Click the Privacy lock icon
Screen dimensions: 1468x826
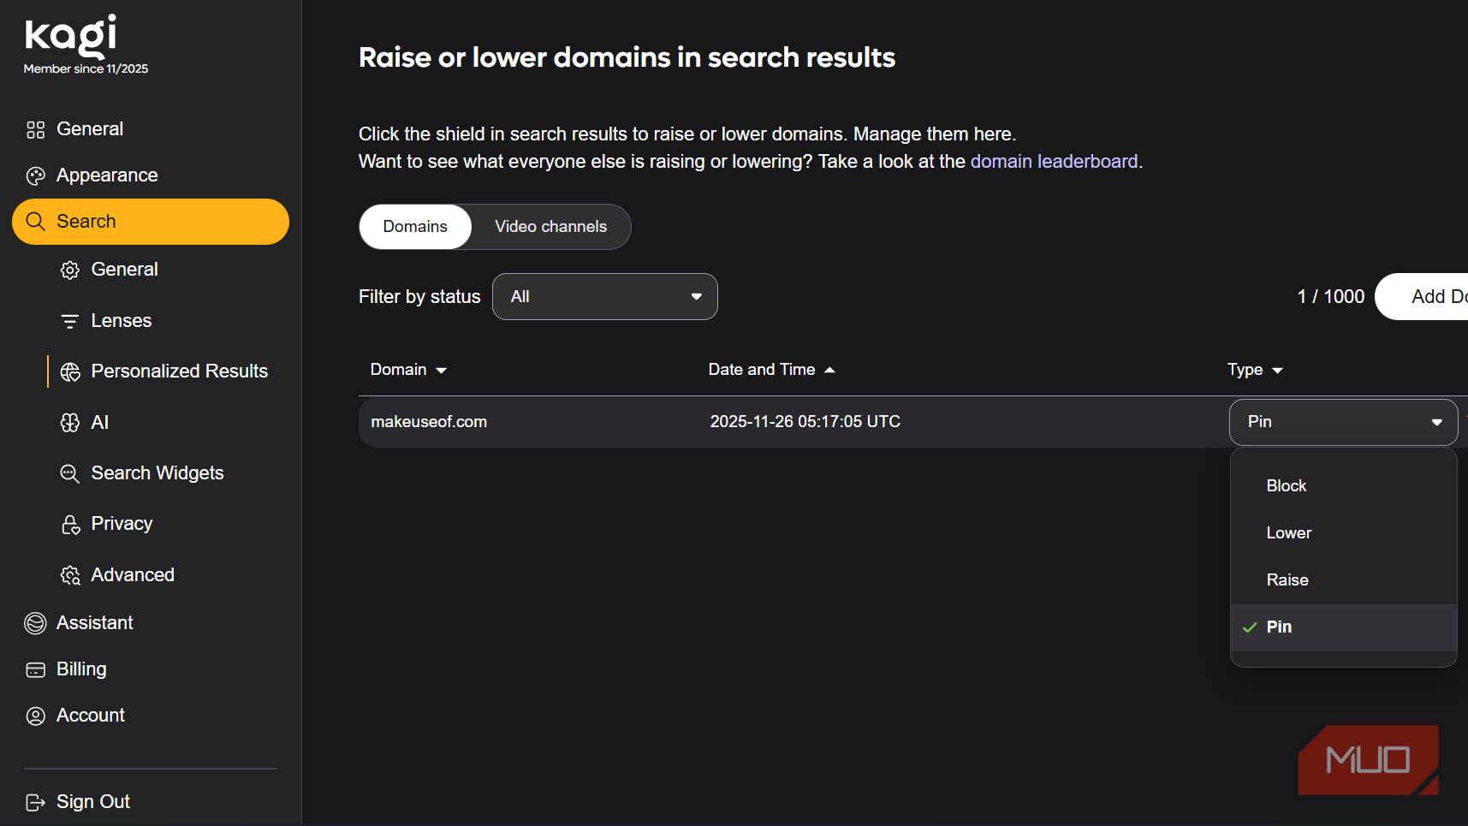click(70, 524)
